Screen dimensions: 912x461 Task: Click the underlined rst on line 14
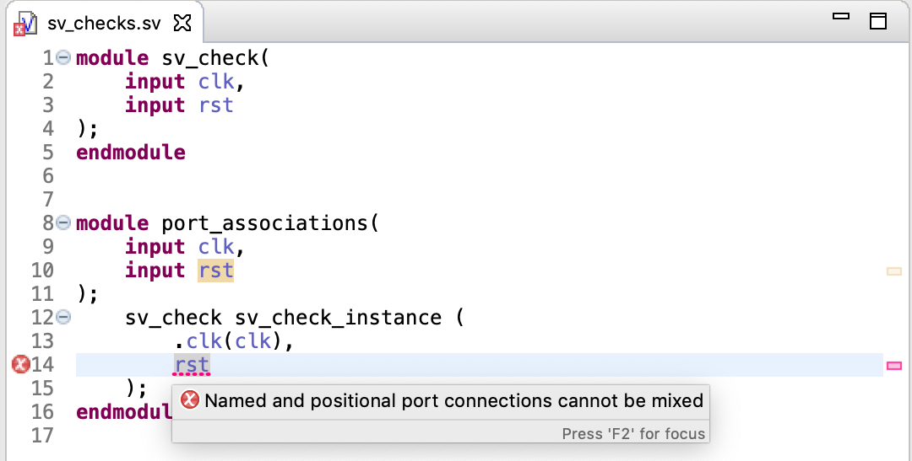coord(193,365)
